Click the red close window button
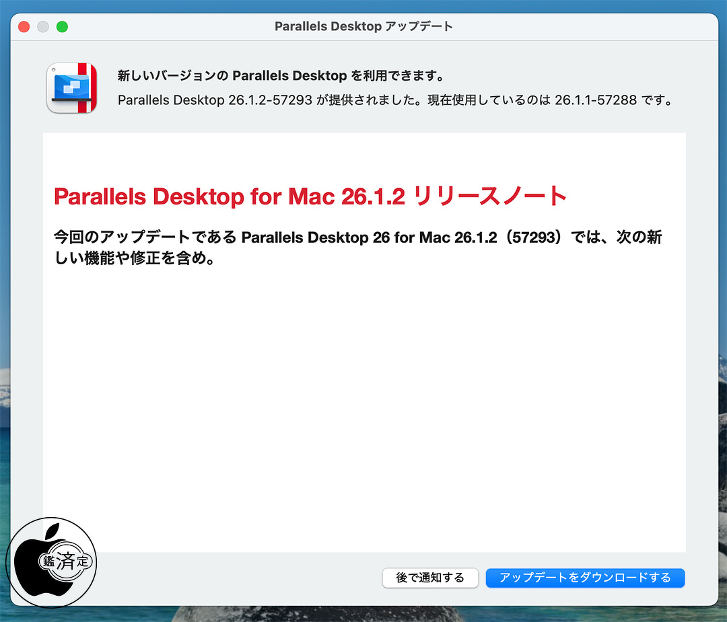This screenshot has width=727, height=622. click(x=24, y=27)
